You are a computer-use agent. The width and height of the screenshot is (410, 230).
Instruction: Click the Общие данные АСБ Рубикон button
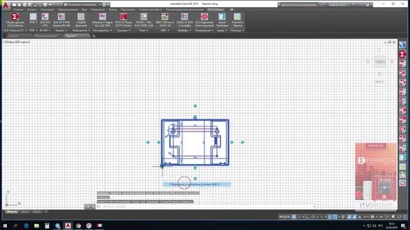click(x=15, y=20)
